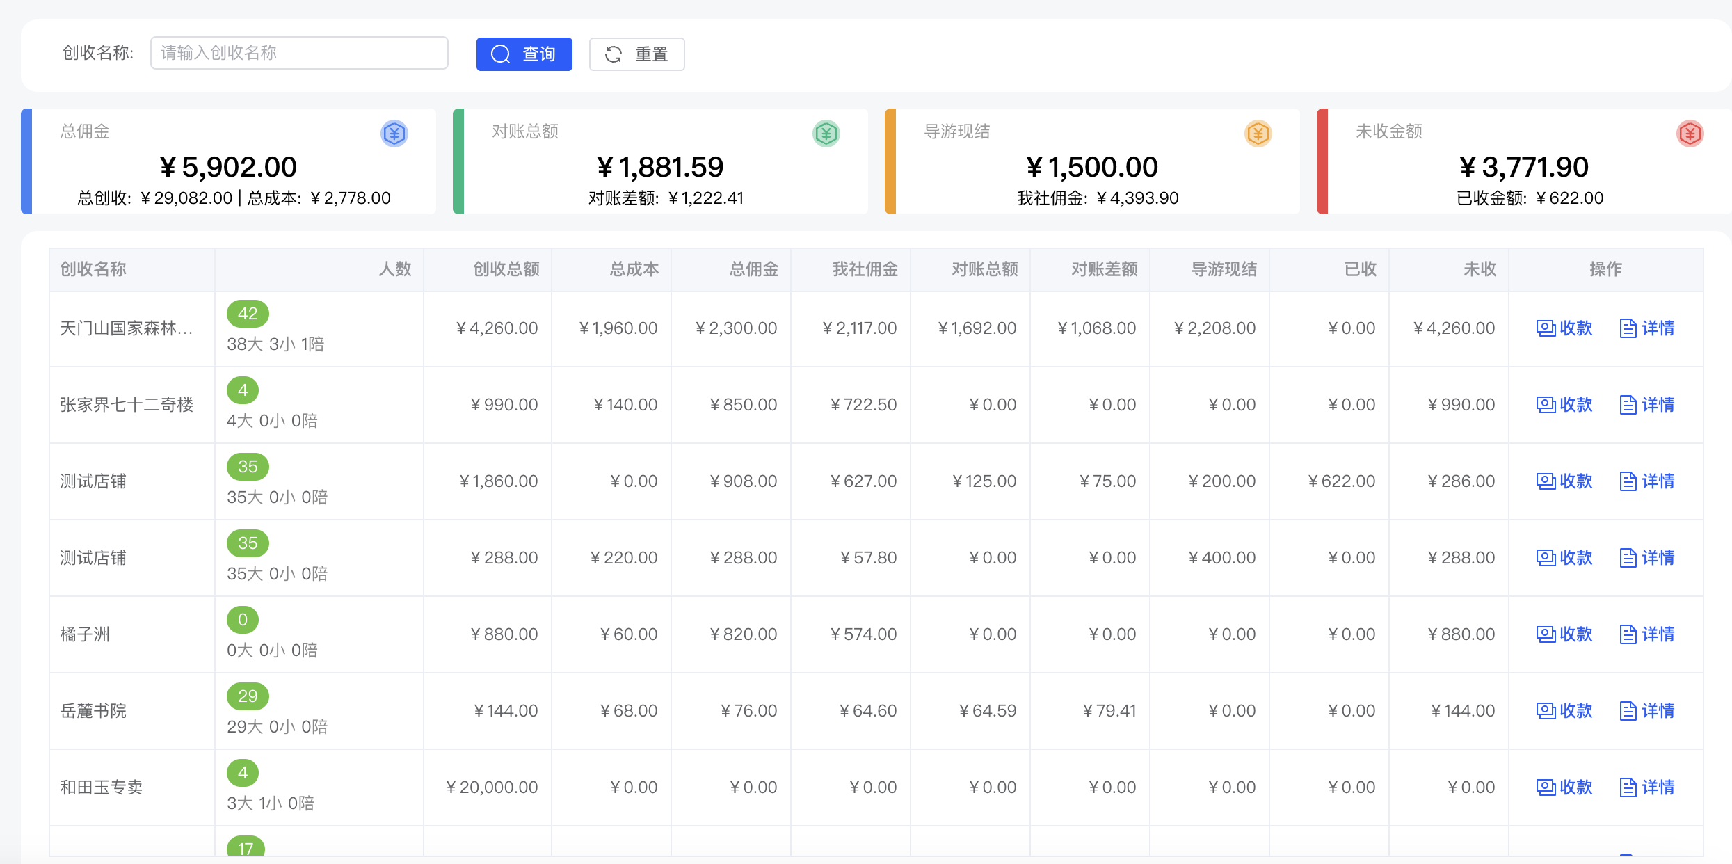Click the magnifier icon inside 查询 button
The image size is (1732, 864).
tap(500, 54)
